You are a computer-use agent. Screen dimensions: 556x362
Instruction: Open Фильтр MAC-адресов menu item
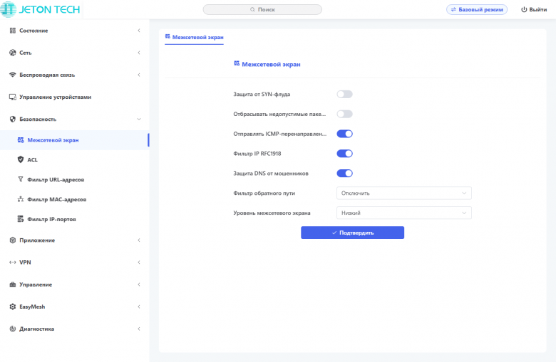(x=57, y=200)
